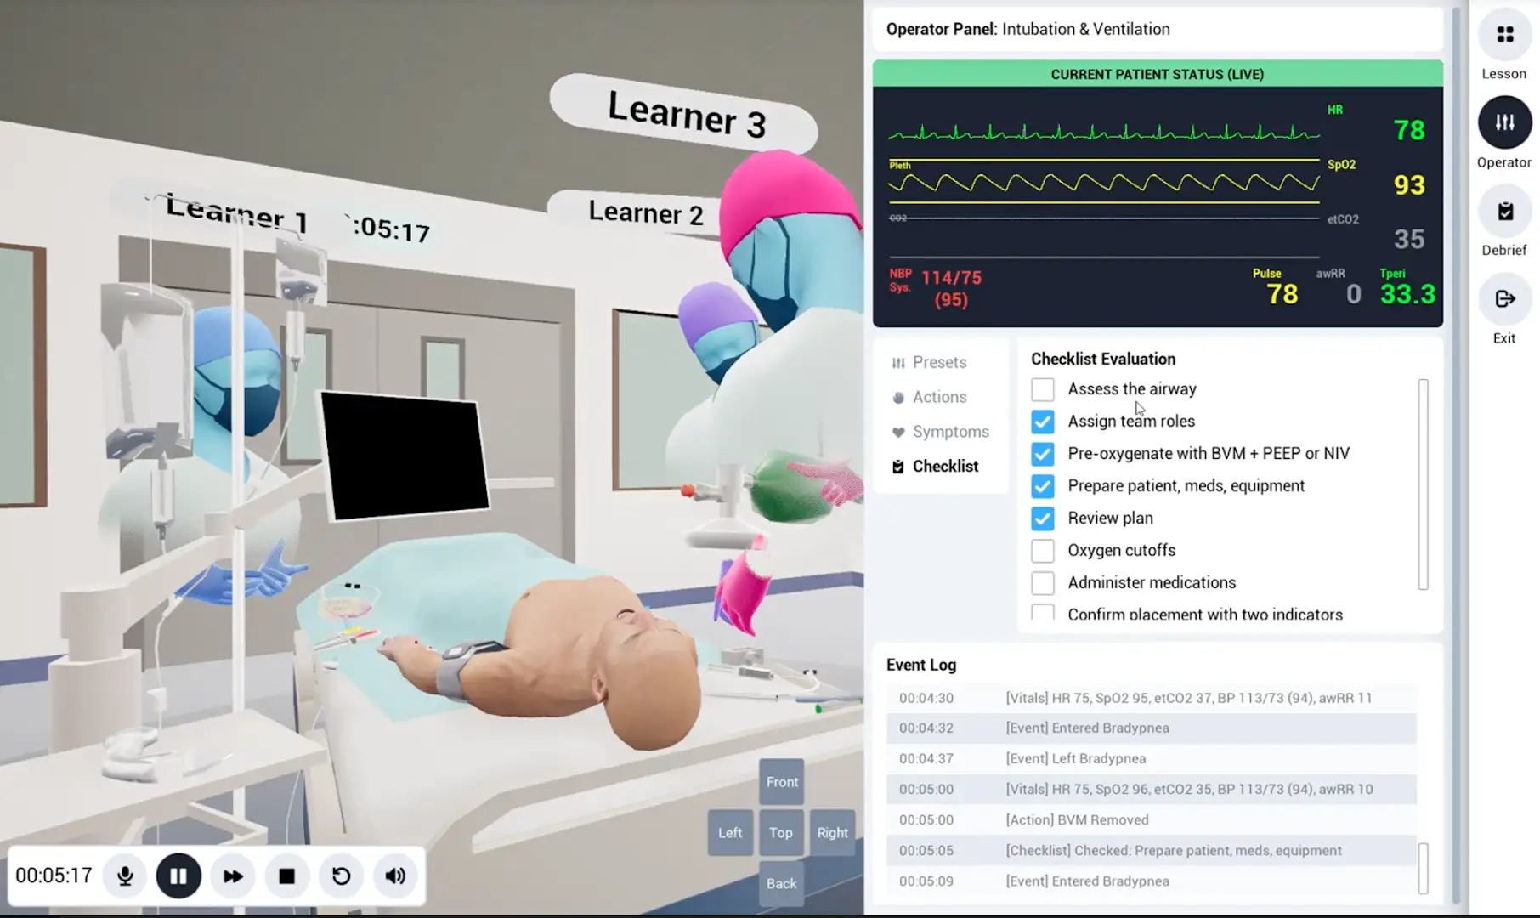Click the HR value 78

coord(1409,130)
